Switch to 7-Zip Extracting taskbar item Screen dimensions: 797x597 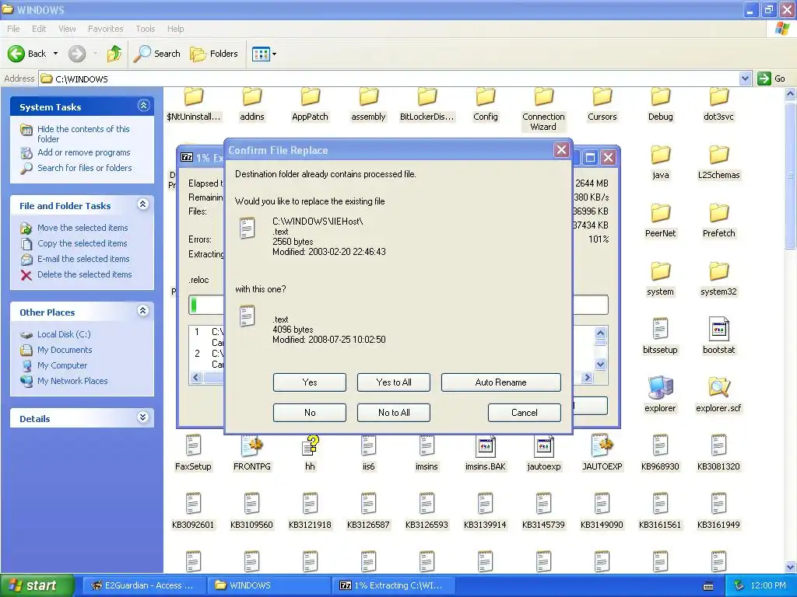(x=392, y=585)
